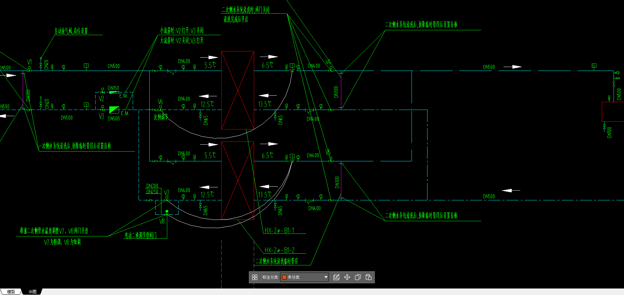Click the note 清洗完成后开启
The height and width of the screenshot is (295, 624).
[x=236, y=20]
